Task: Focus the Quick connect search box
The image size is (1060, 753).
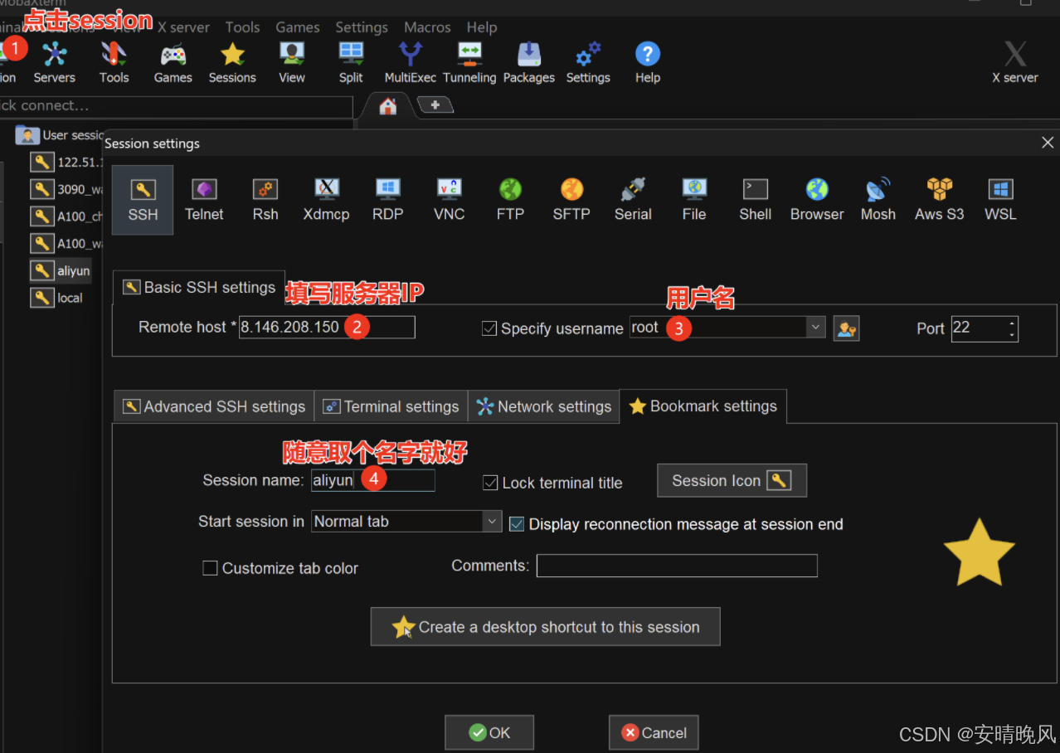Action: [176, 106]
